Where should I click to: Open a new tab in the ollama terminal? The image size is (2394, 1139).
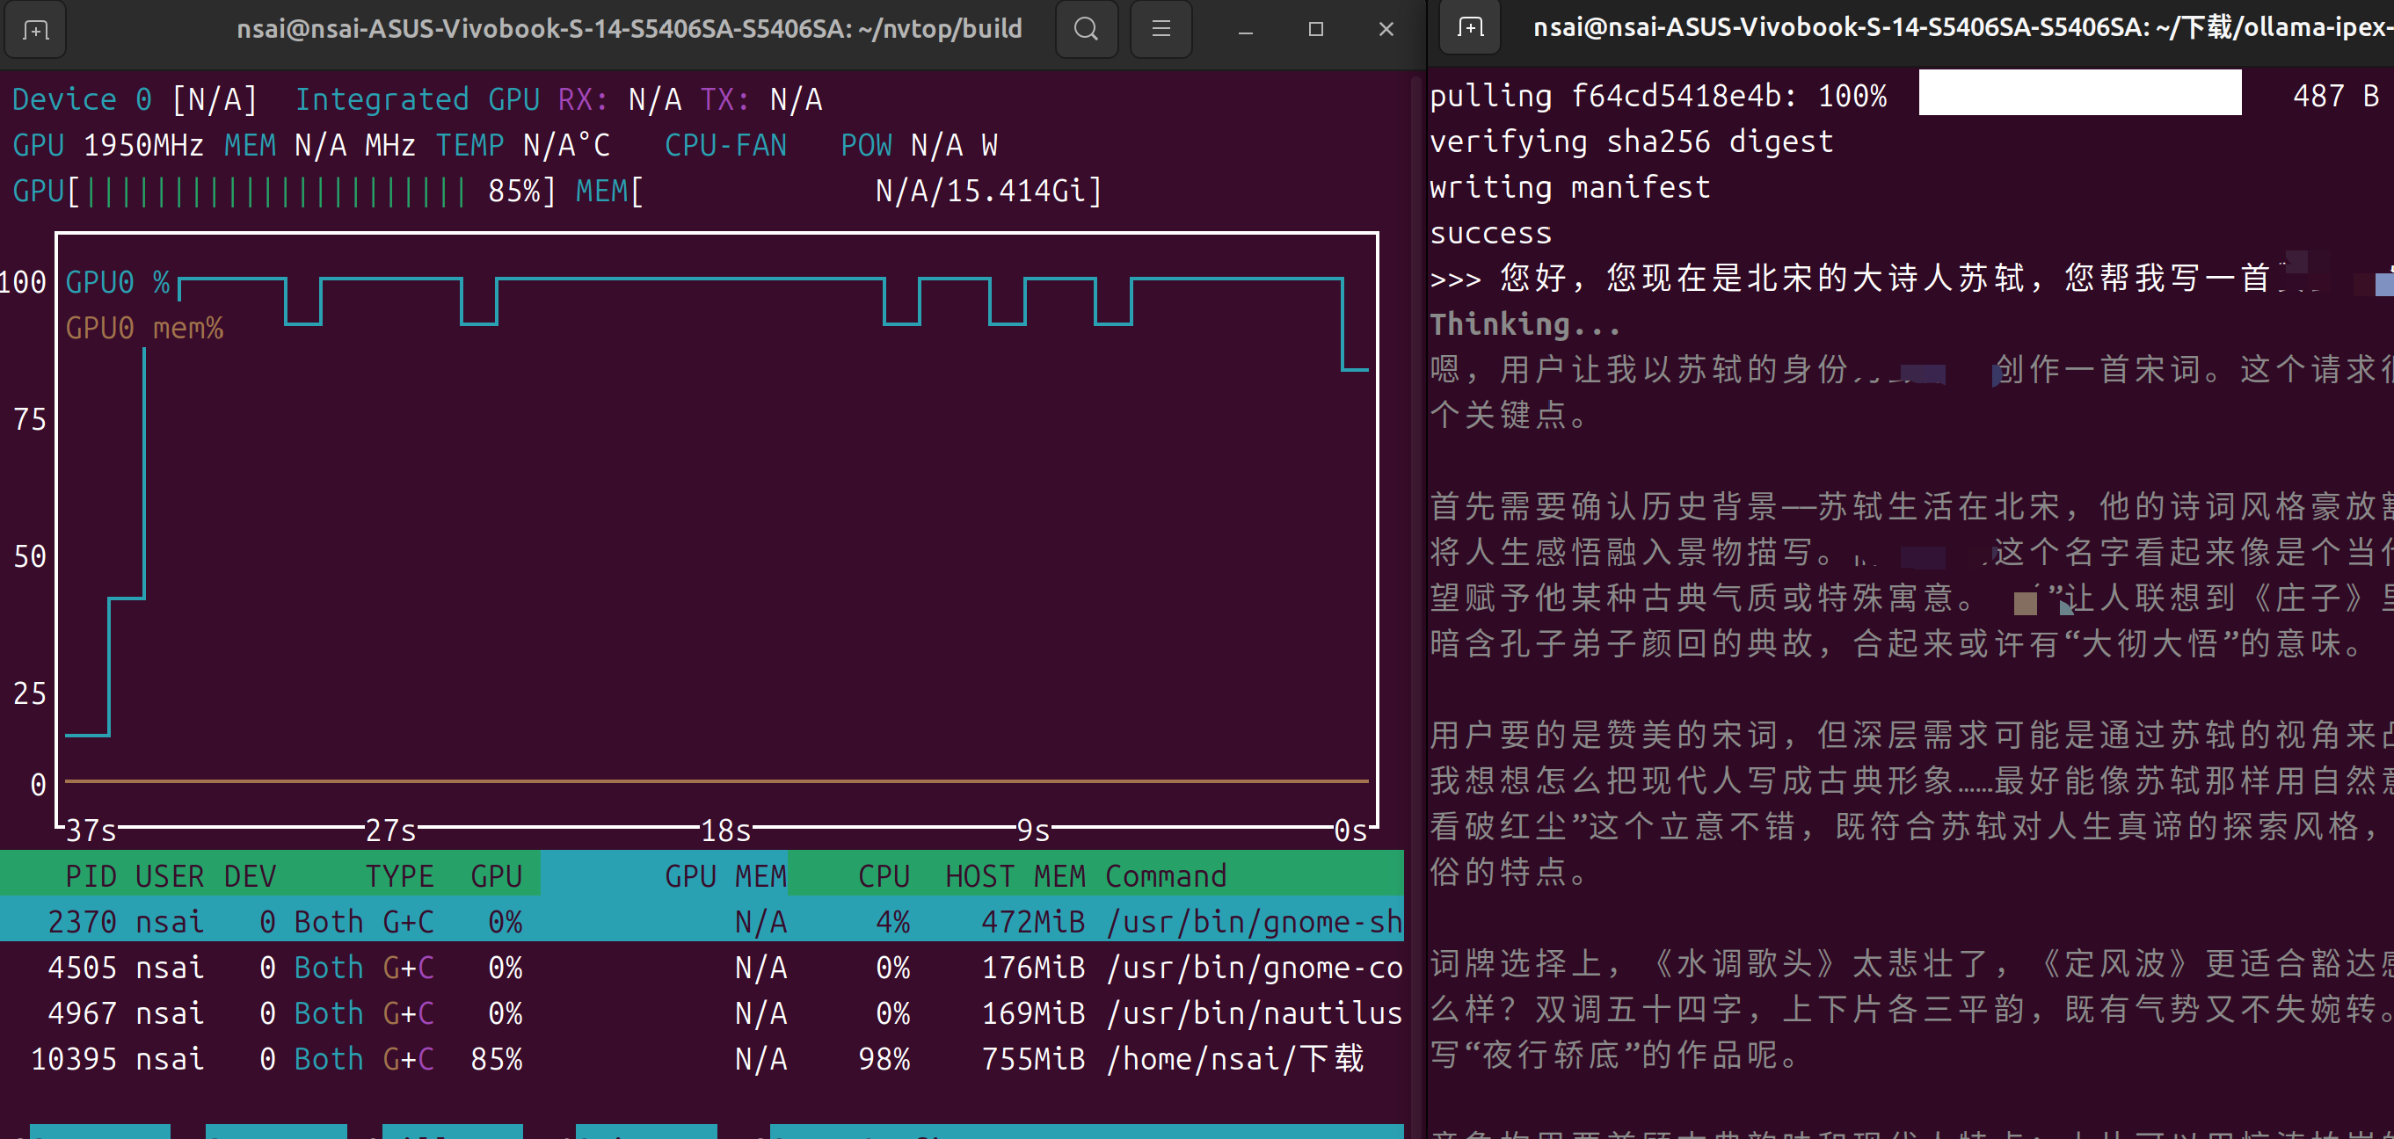(x=1468, y=27)
